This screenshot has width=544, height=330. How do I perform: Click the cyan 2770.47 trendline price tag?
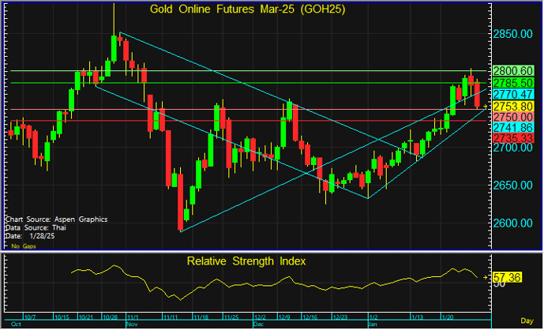(x=513, y=94)
